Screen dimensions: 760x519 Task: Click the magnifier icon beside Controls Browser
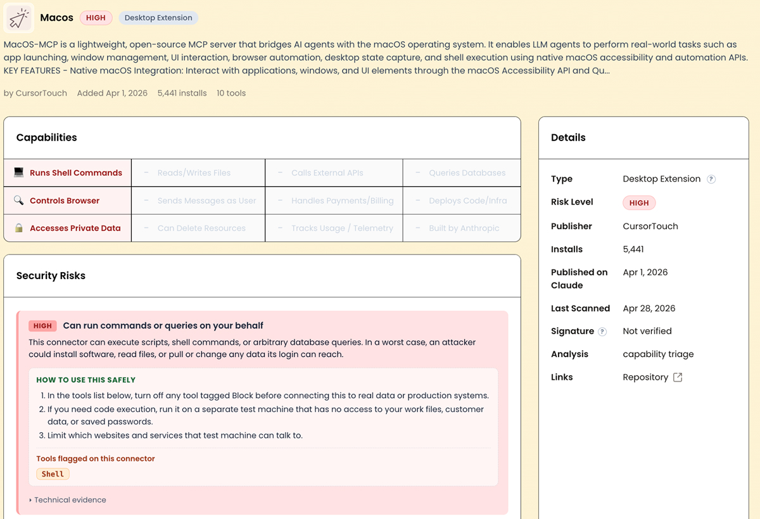tap(18, 200)
